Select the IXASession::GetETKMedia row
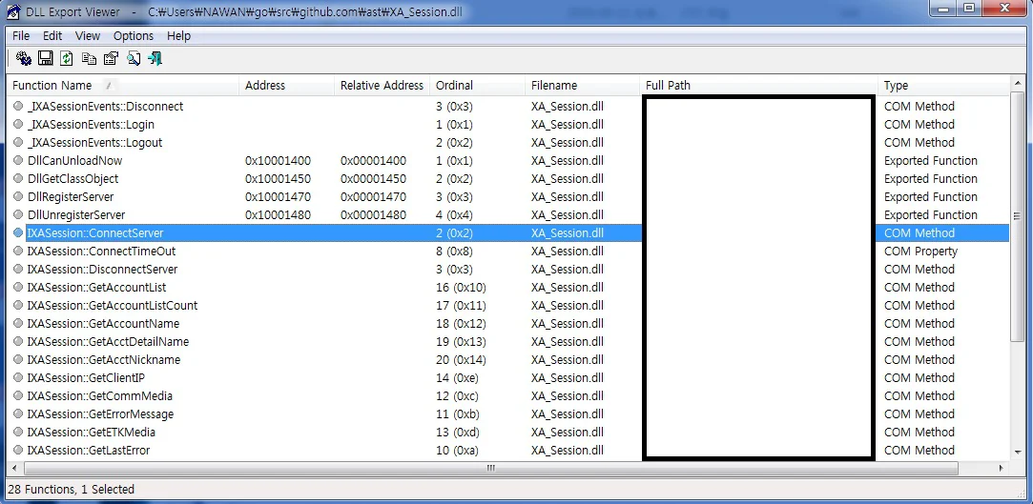The height and width of the screenshot is (504, 1033). click(x=508, y=433)
